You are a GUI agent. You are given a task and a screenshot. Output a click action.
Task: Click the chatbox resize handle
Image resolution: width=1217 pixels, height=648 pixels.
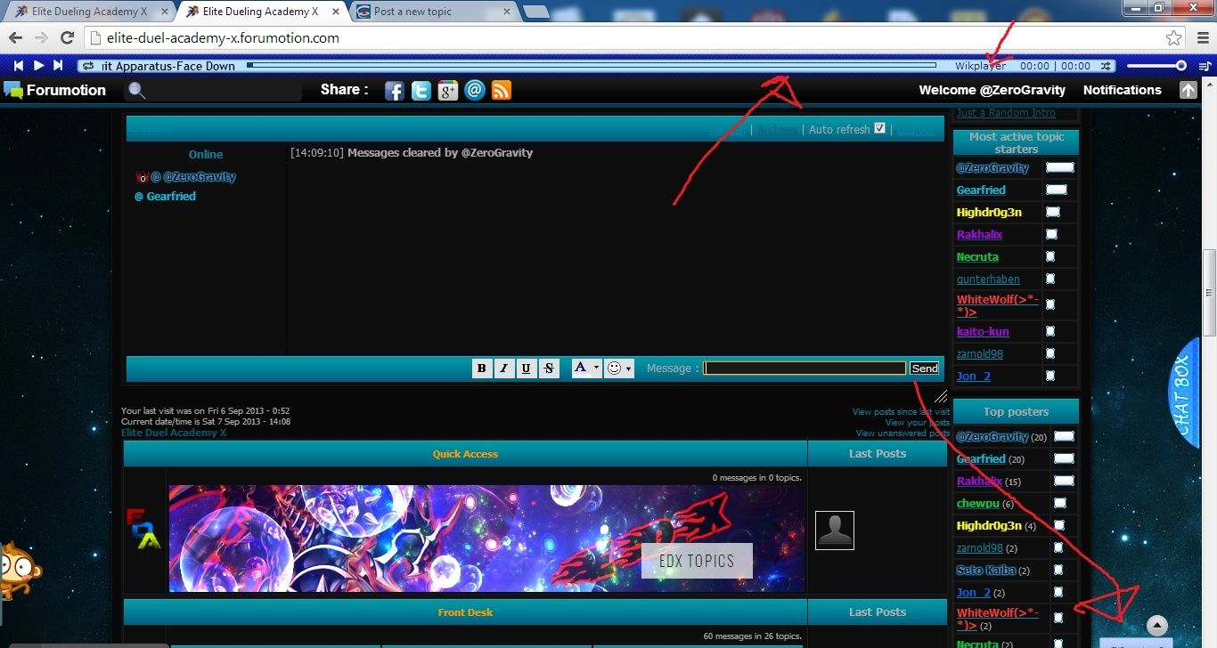tap(941, 396)
